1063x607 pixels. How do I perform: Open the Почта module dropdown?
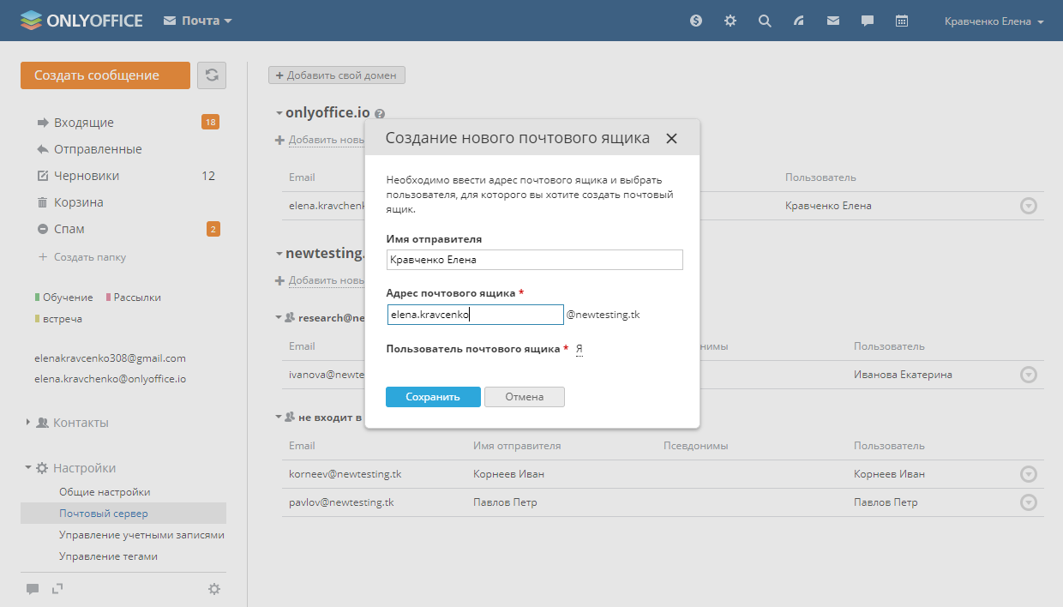(198, 21)
